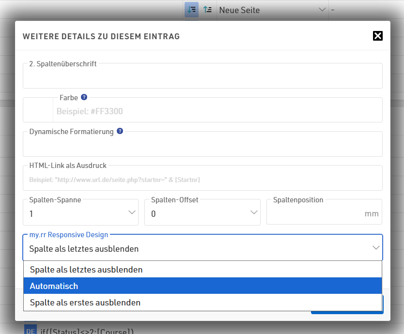Click the descending sort icon
This screenshot has width=404, height=334.
(x=191, y=10)
